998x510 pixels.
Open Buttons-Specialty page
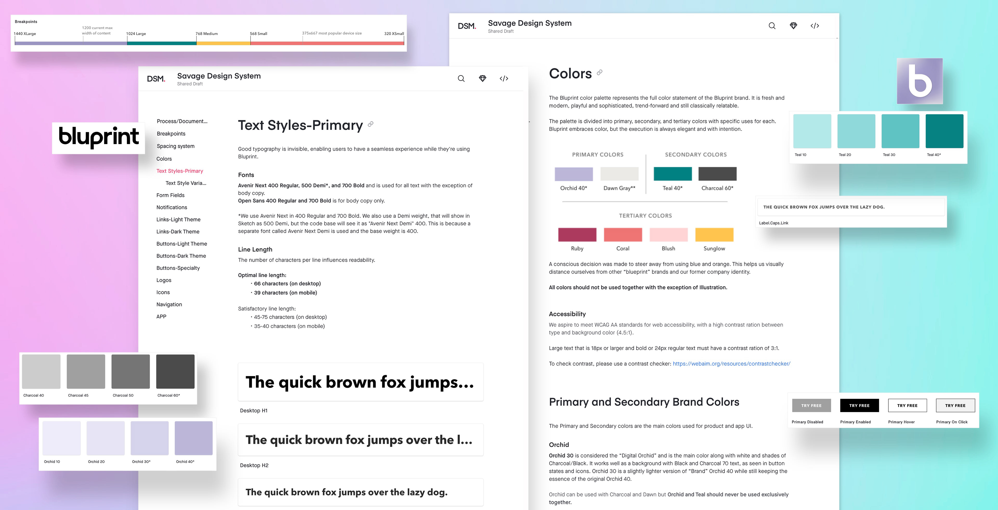tap(178, 268)
